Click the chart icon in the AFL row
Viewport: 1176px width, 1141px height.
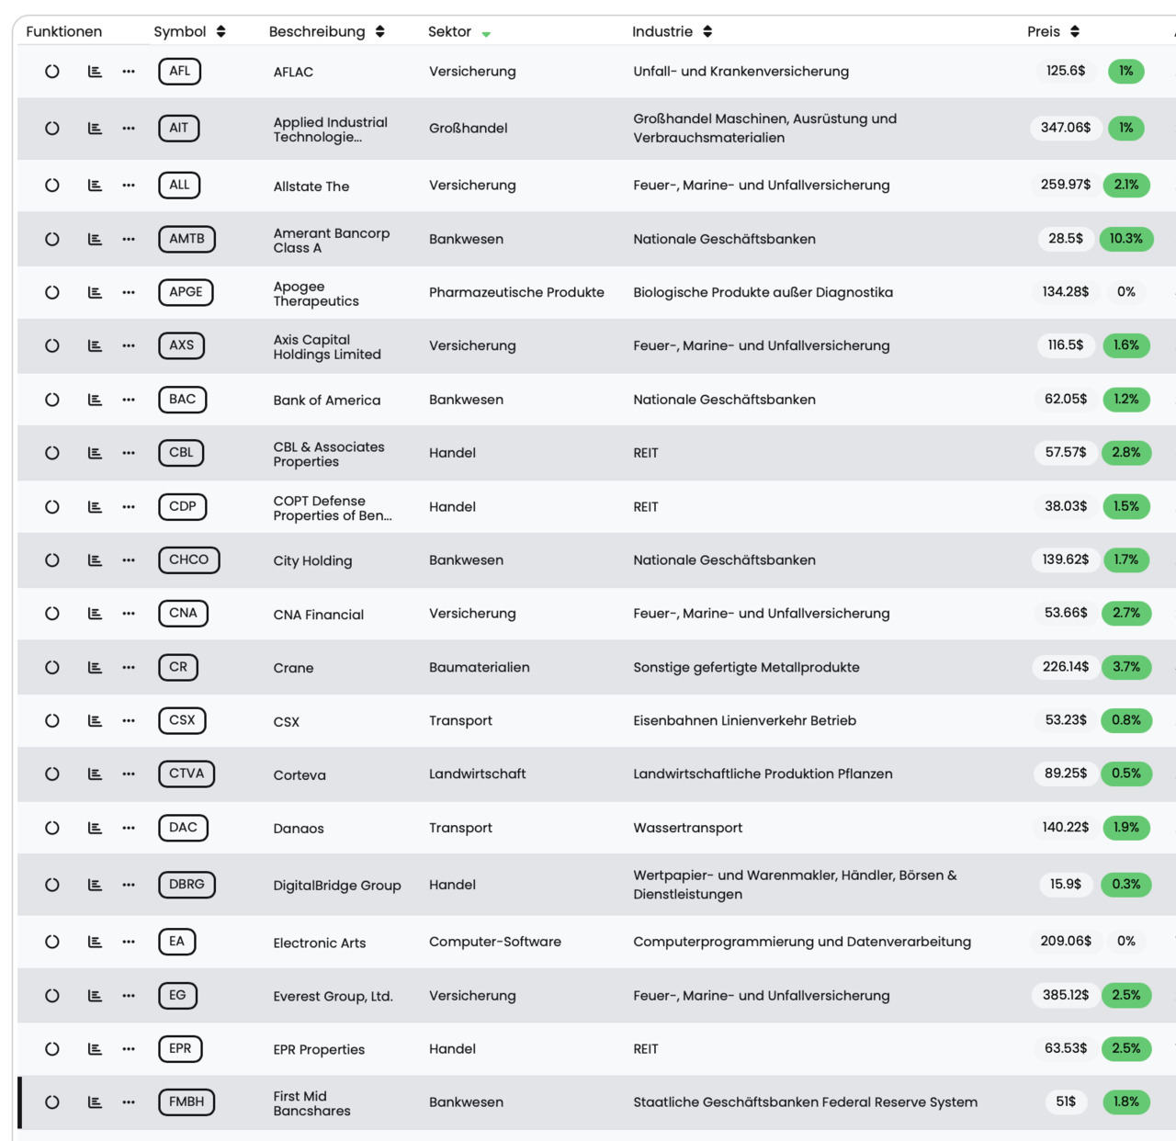[x=95, y=72]
